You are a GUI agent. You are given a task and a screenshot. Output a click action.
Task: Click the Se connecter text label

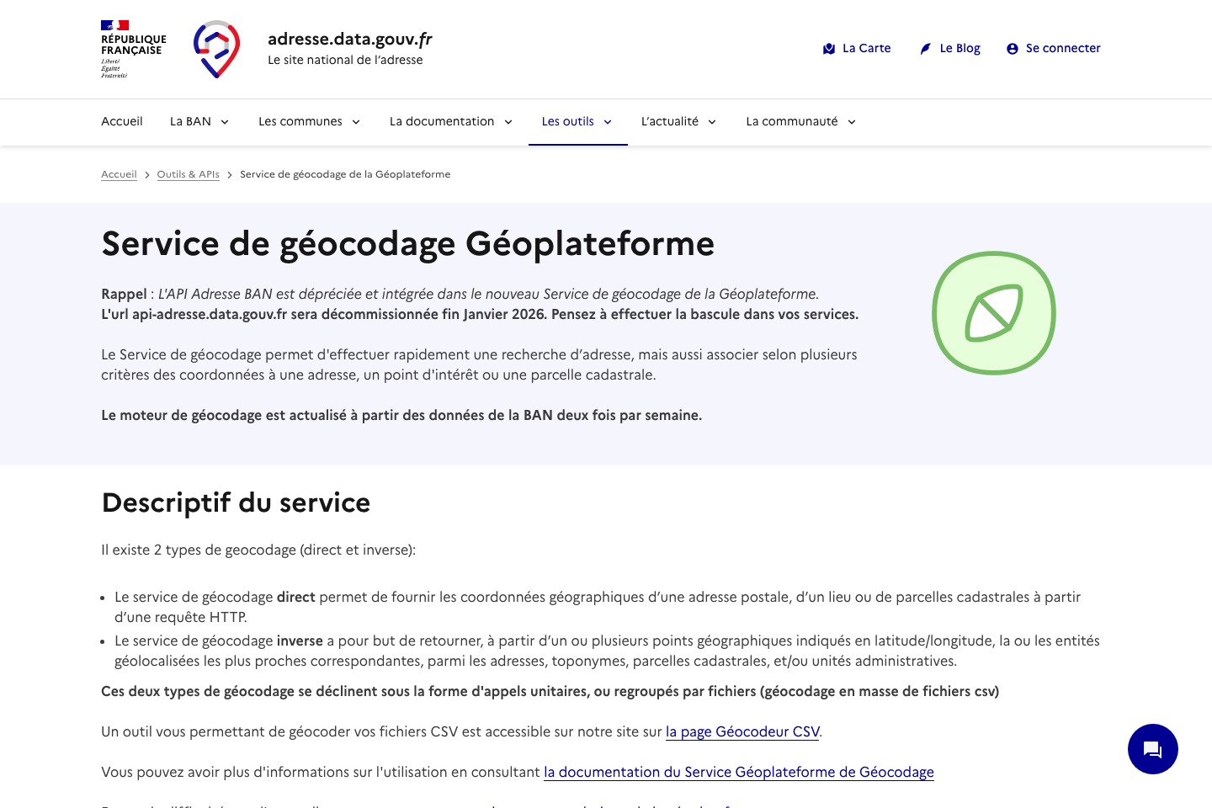(1063, 48)
